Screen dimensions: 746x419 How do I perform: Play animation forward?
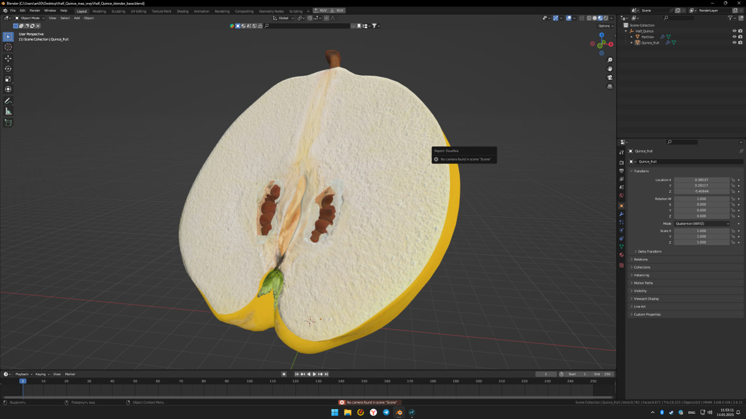tap(314, 374)
